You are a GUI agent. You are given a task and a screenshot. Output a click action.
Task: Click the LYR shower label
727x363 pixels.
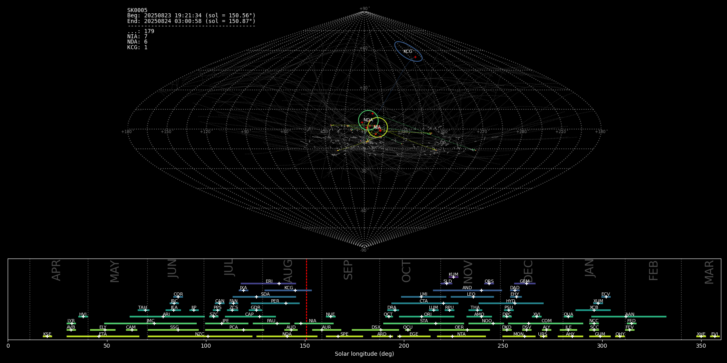tap(71, 321)
